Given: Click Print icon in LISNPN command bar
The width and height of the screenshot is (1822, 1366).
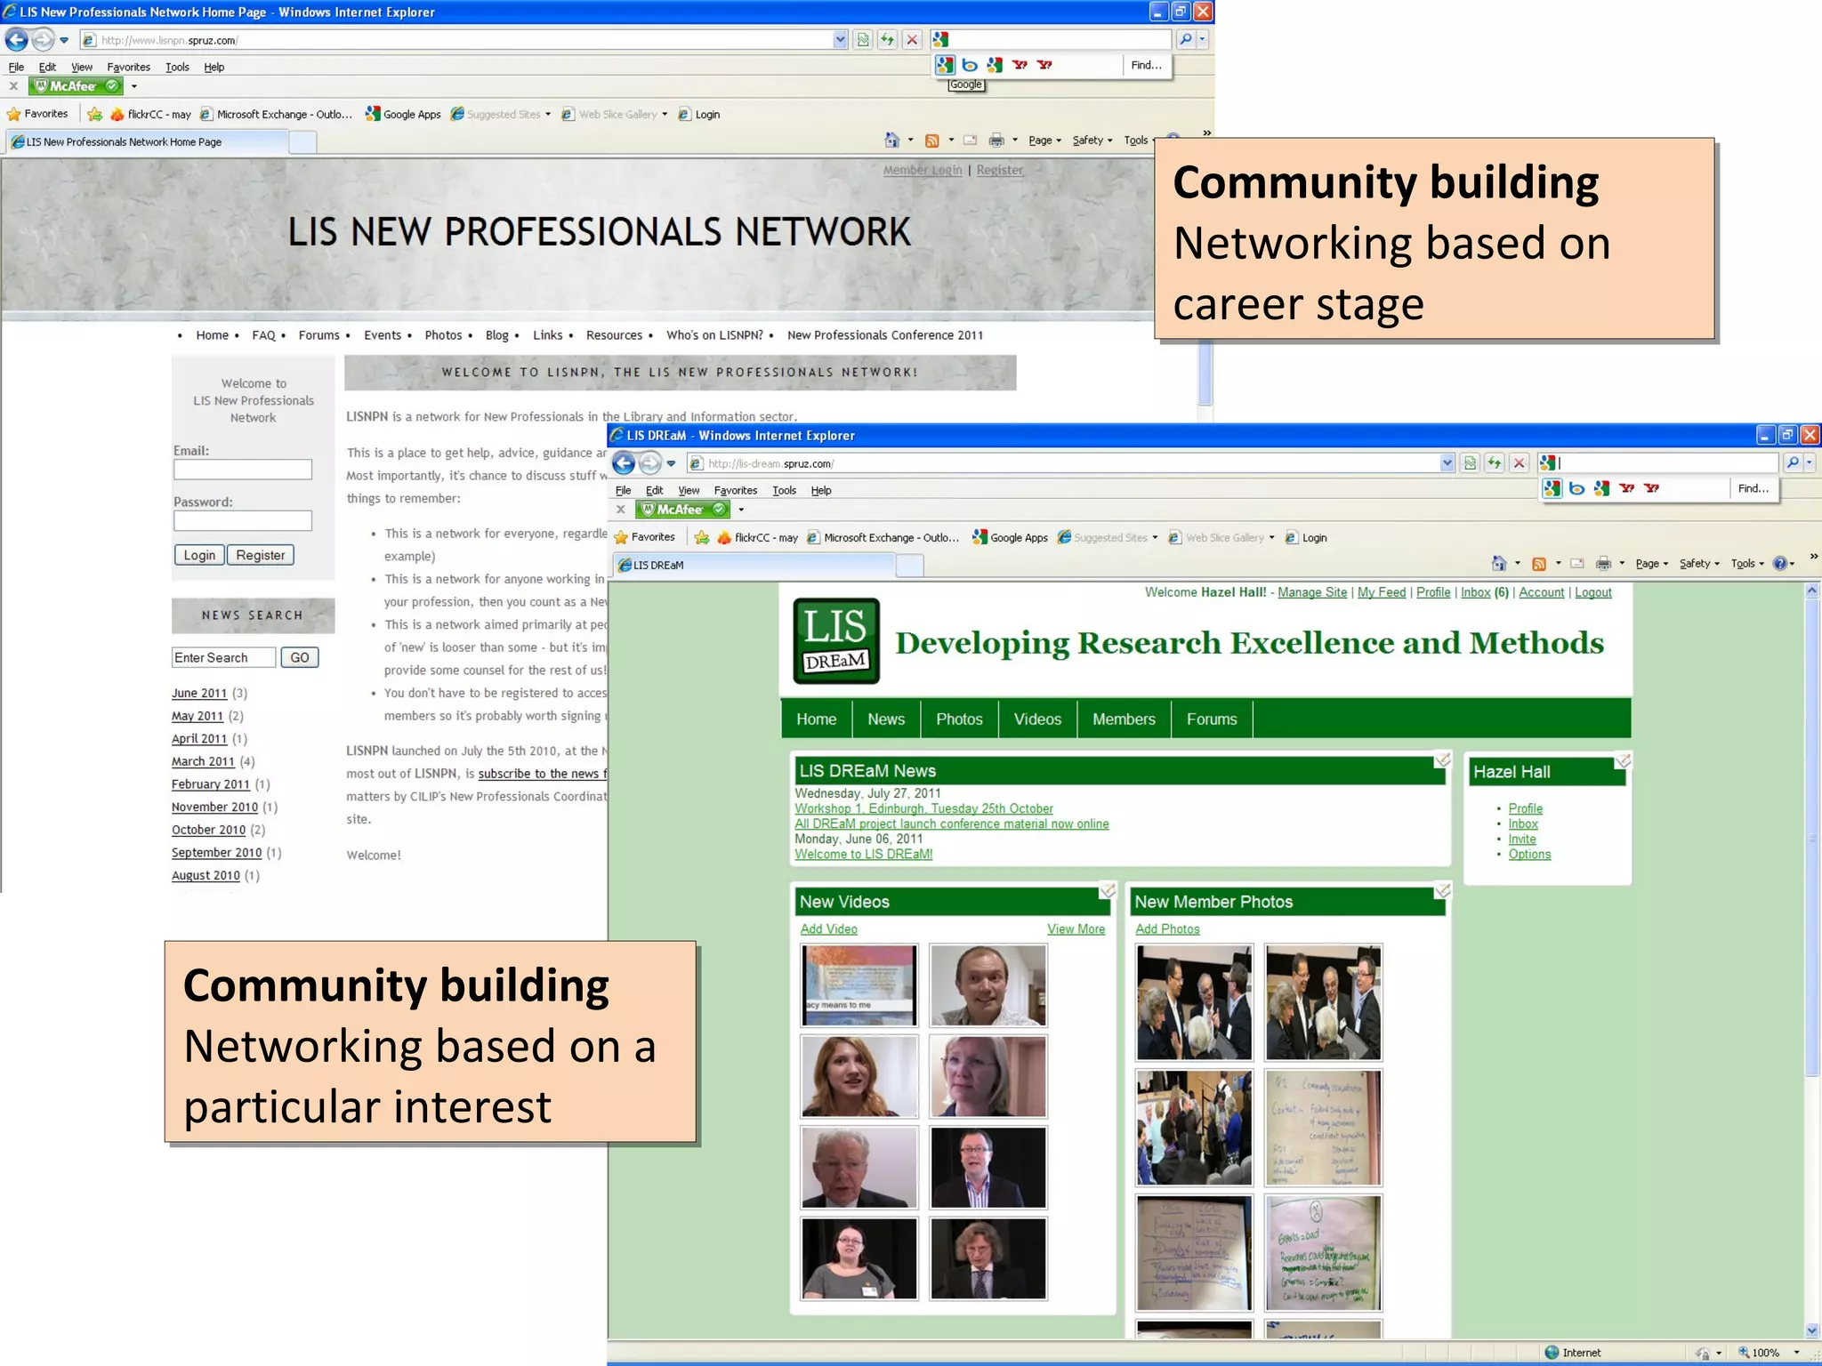Looking at the screenshot, I should (x=996, y=141).
